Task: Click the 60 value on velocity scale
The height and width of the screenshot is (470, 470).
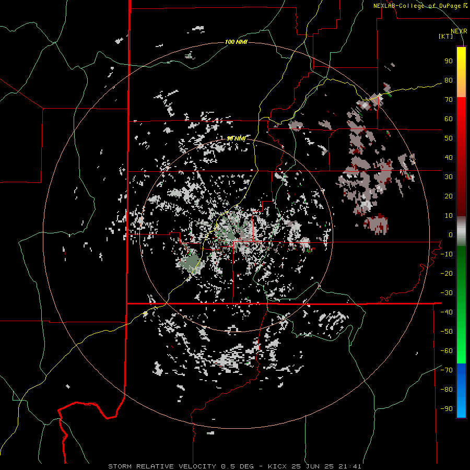Action: (x=449, y=119)
